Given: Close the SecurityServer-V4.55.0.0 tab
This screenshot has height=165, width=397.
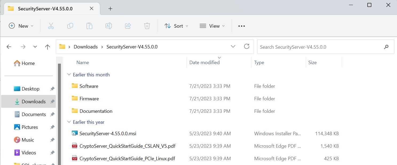Looking at the screenshot, I should pyautogui.click(x=92, y=9).
